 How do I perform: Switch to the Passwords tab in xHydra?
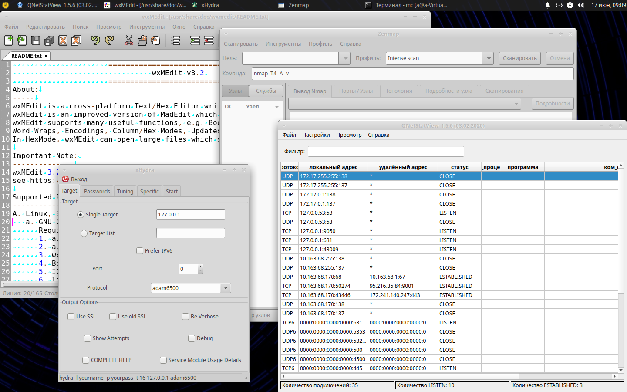pyautogui.click(x=97, y=192)
